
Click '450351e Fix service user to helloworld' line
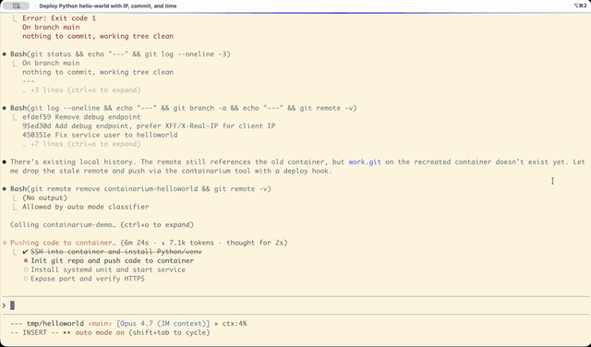(100, 135)
